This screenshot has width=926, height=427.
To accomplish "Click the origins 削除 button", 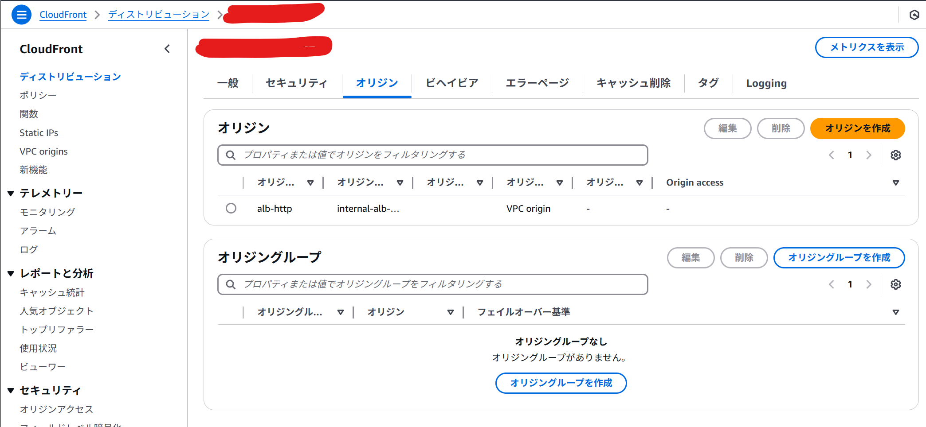I will click(781, 128).
